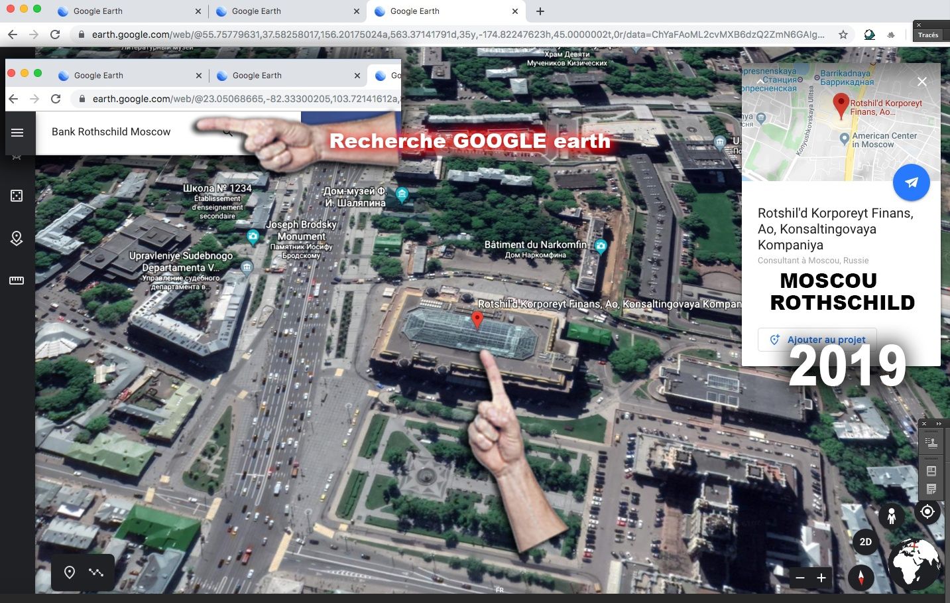Reset orientation with the compass button
This screenshot has height=603, width=950.
click(x=861, y=577)
